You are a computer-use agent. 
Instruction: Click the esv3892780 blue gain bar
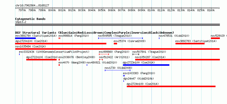25,38
